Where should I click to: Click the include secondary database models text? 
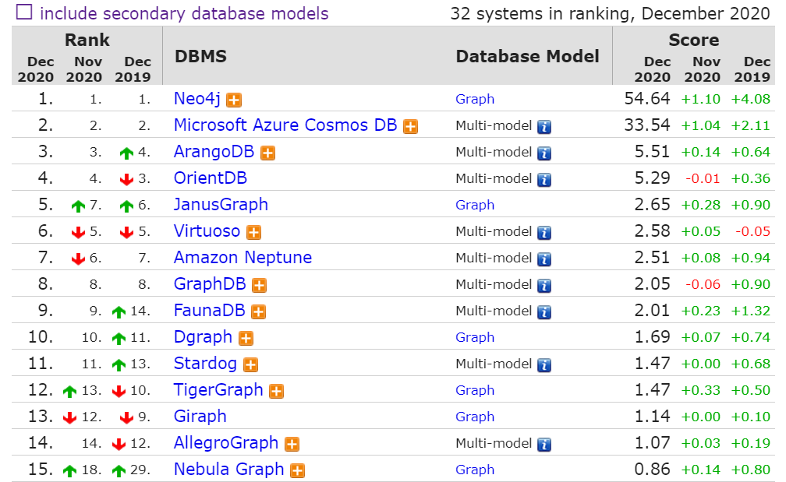pyautogui.click(x=184, y=13)
